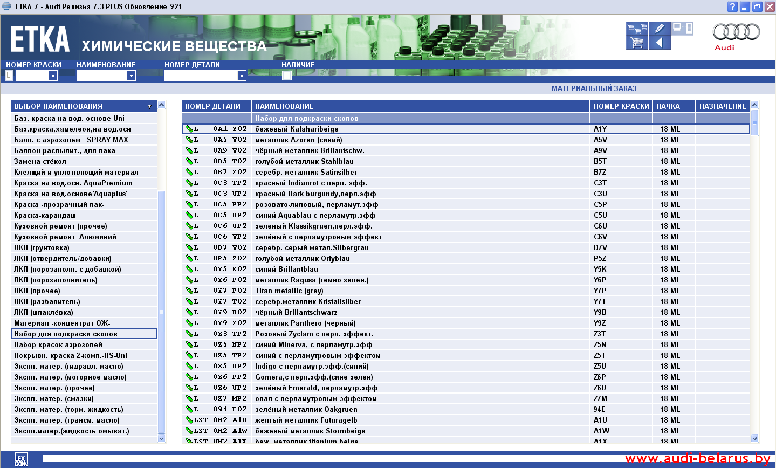Viewport: 776px width, 469px height.
Task: Click the paint icon in the Oakgruen row
Action: click(189, 409)
